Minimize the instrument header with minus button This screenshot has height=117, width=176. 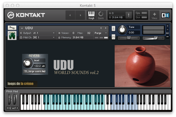point(167,30)
